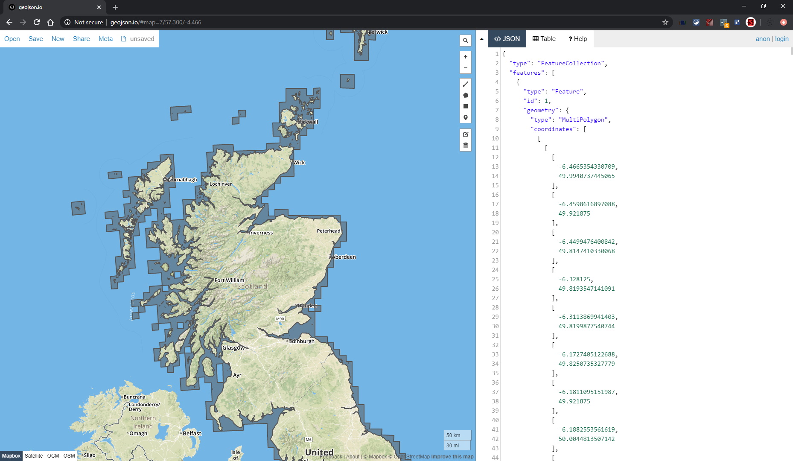
Task: Activate the delete layers trash tool
Action: pos(466,146)
